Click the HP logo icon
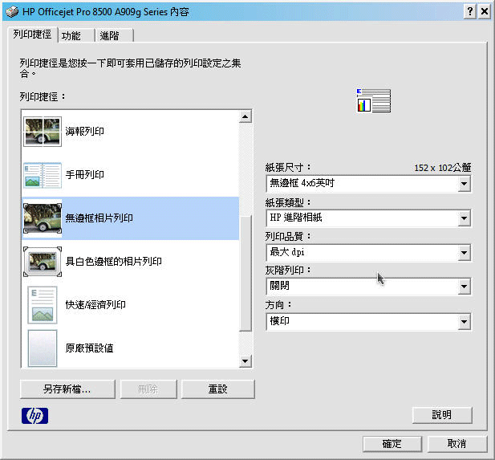495x460 pixels. coord(34,416)
